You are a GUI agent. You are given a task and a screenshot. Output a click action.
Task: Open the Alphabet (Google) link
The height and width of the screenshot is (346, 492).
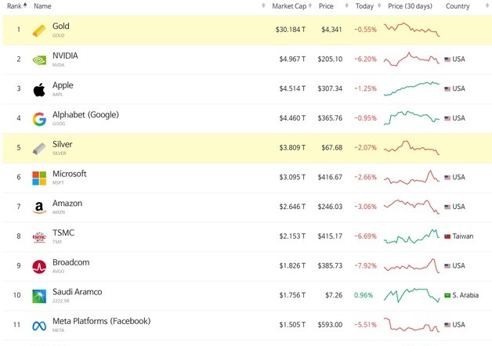[x=85, y=115]
